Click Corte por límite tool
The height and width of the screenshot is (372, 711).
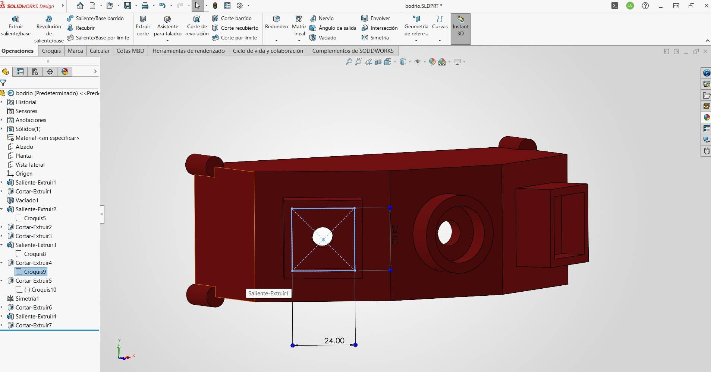pos(235,38)
